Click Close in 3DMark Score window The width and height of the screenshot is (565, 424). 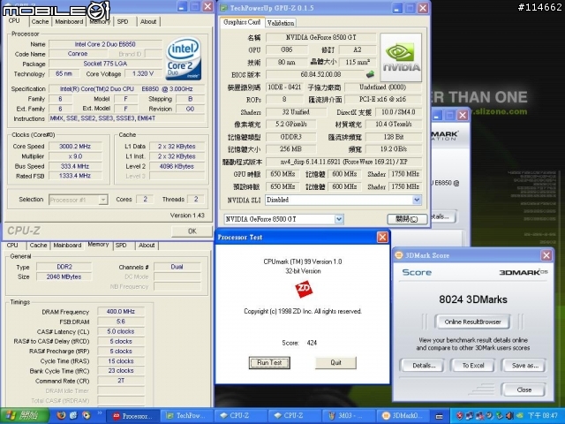click(524, 390)
